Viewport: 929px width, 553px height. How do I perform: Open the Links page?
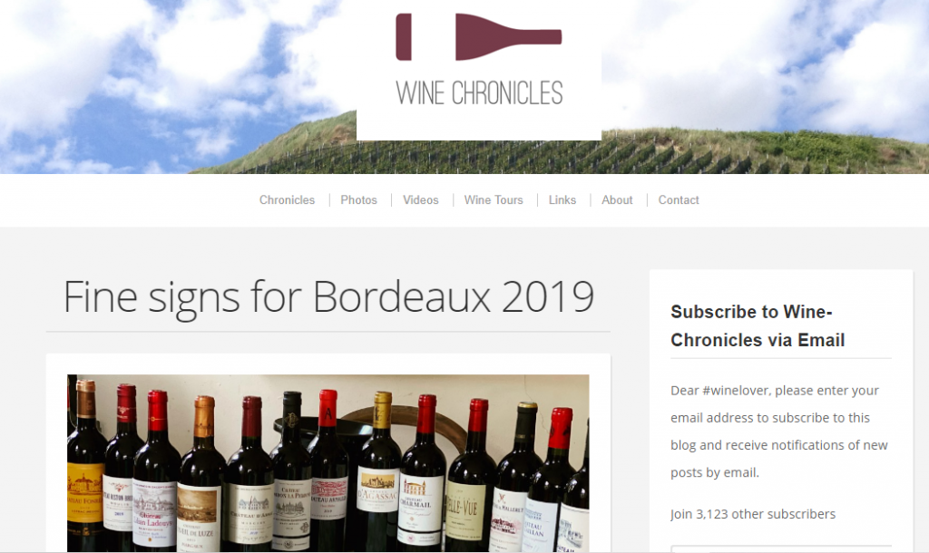(x=562, y=200)
